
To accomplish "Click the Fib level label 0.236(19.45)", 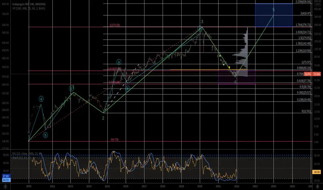I will [x=304, y=99].
